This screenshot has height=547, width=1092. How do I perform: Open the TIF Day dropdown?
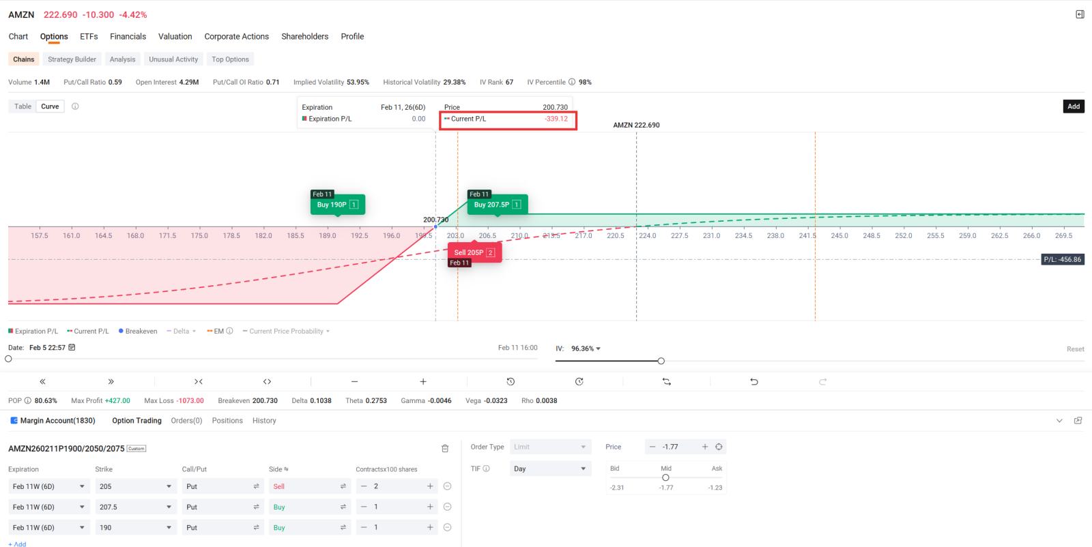[x=550, y=469]
